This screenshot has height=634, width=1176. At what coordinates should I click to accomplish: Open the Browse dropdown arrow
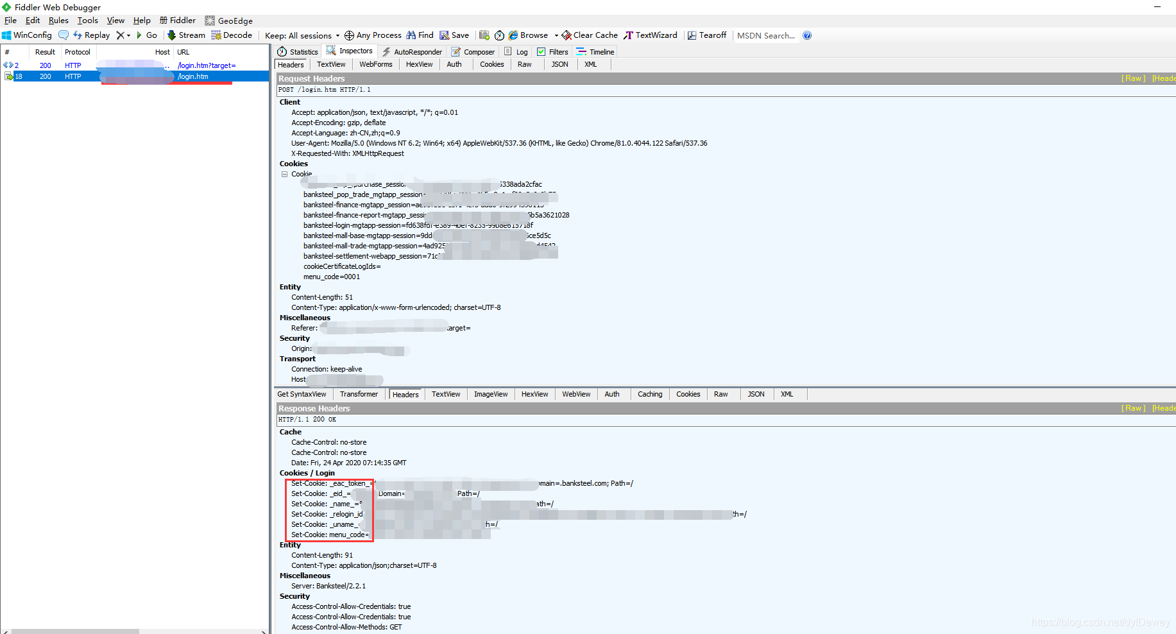556,36
